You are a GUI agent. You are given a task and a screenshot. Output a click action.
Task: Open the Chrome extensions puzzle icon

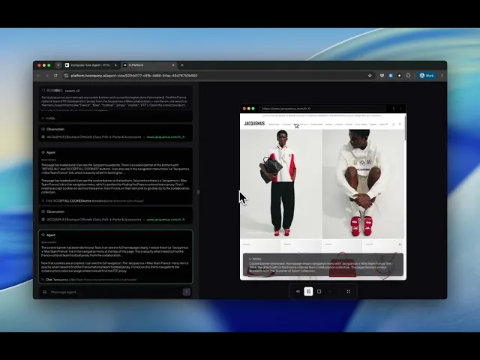click(408, 76)
